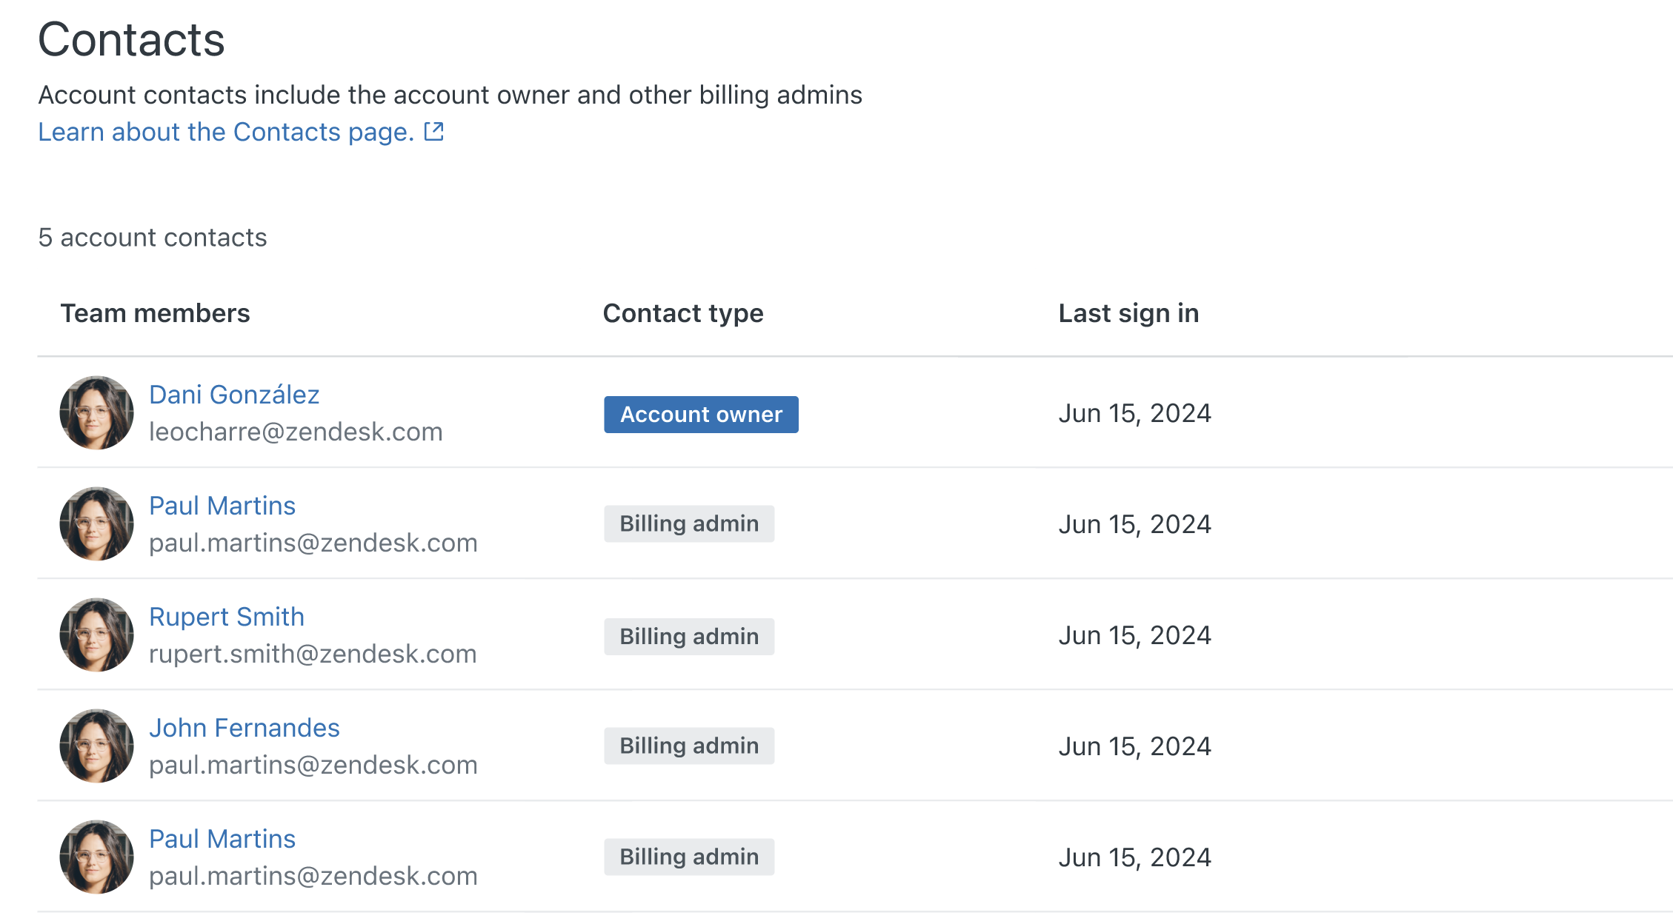Click the Last sign in column header

coord(1128,313)
